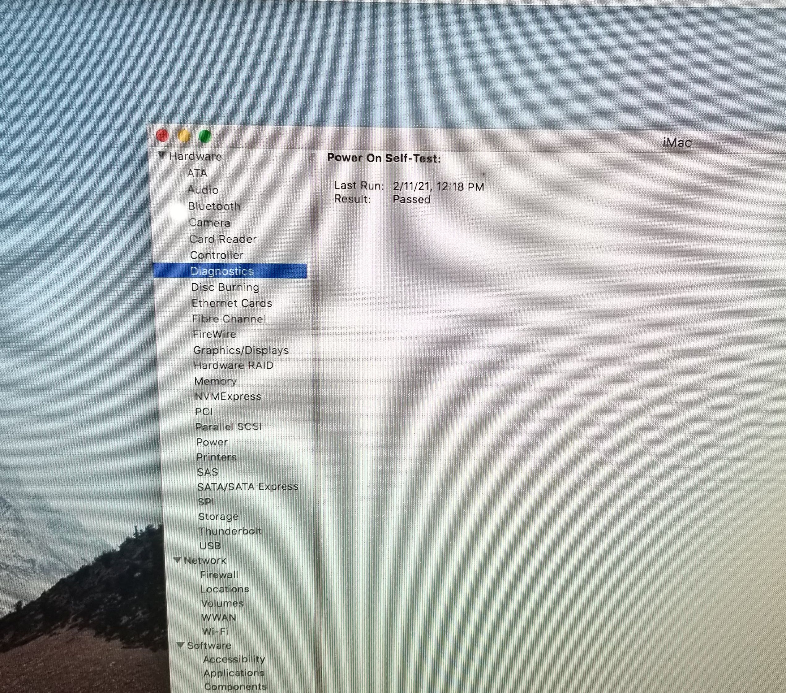Select Memory from the hardware list
Viewport: 786px width, 693px height.
coord(215,381)
